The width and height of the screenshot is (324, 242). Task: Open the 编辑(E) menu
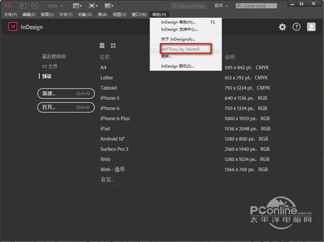29,15
